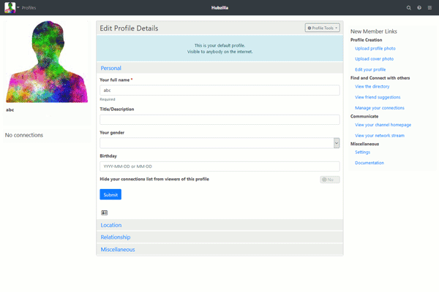
Task: Expand the Relationship section
Action: (x=116, y=237)
